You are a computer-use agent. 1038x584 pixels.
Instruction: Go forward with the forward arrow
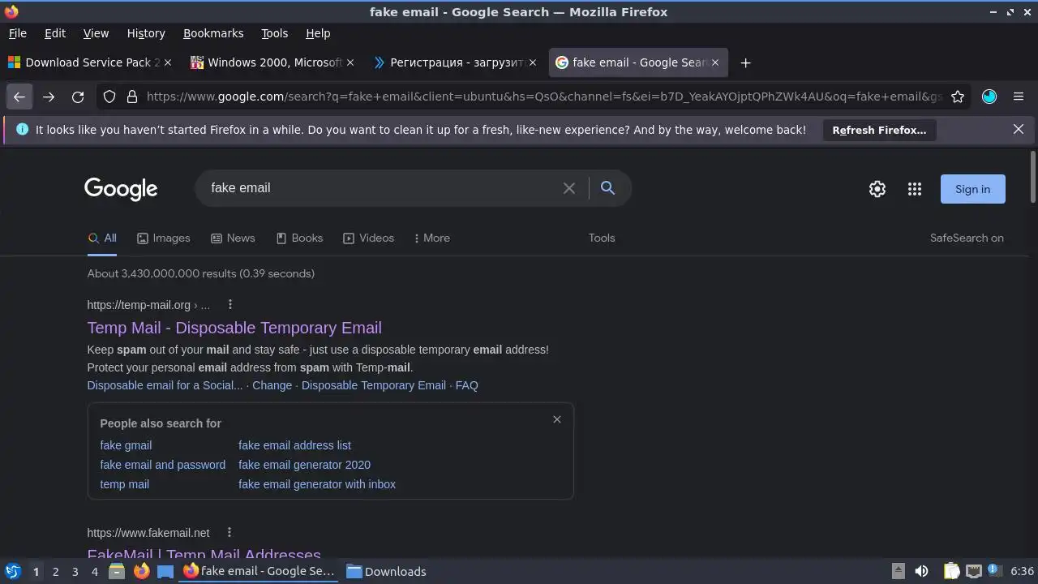[x=49, y=97]
